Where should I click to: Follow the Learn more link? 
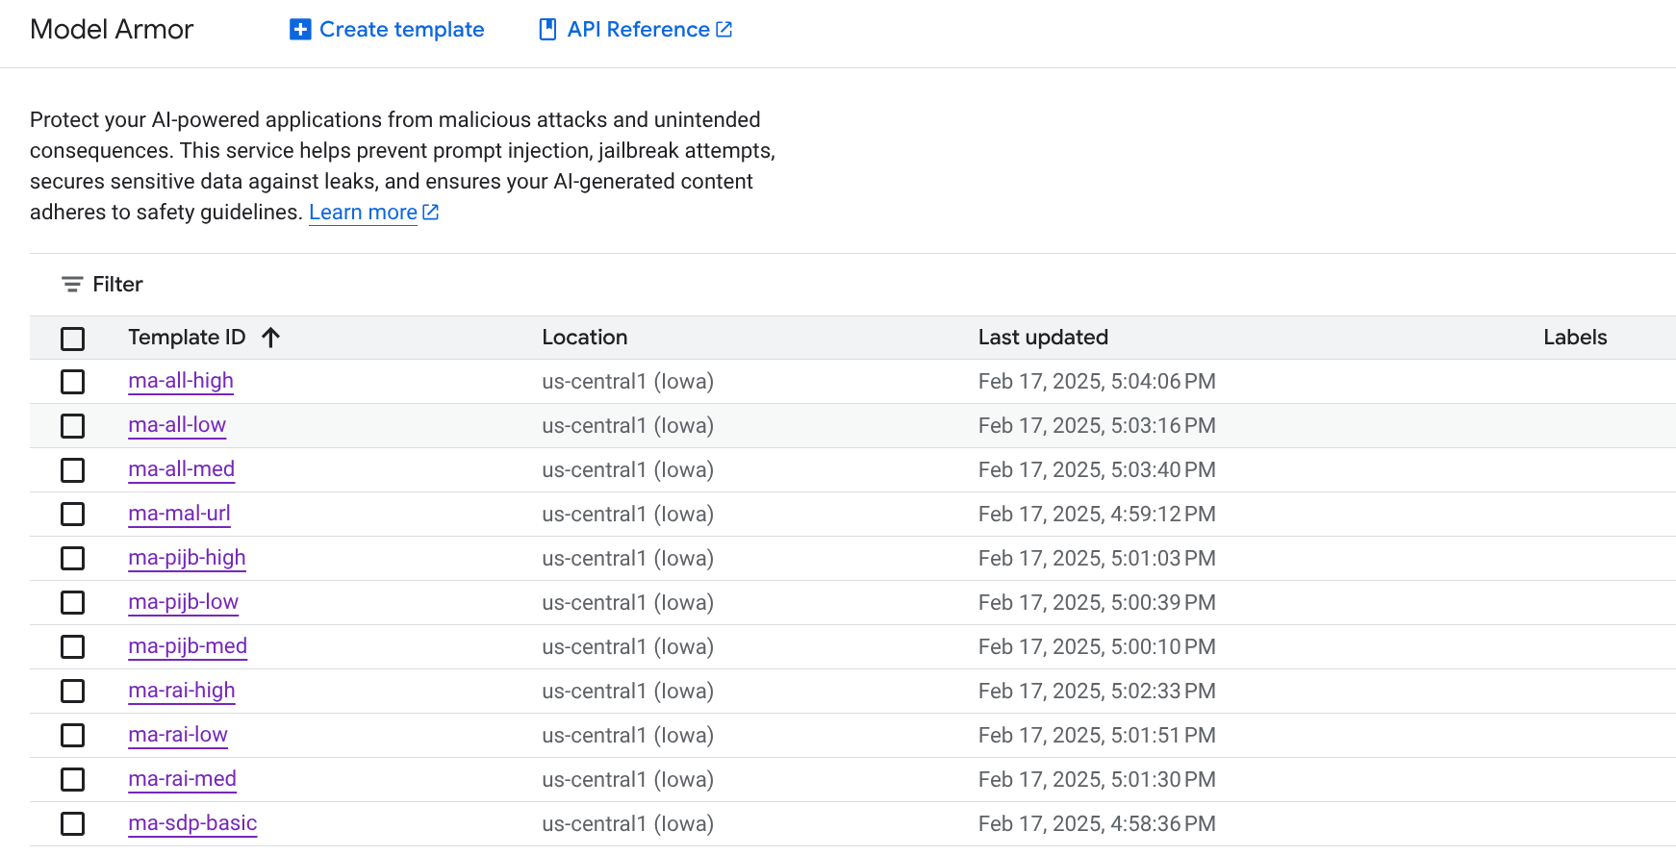363,213
